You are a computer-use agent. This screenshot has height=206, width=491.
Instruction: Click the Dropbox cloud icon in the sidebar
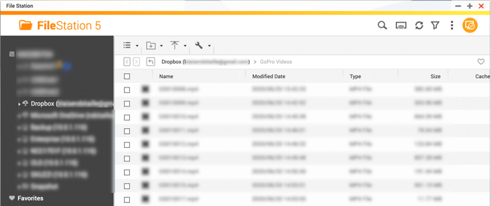25,104
